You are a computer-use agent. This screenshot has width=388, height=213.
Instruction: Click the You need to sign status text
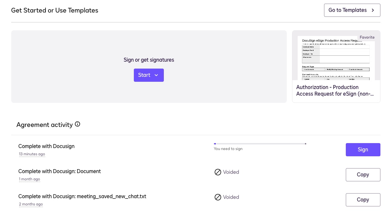pos(228,149)
